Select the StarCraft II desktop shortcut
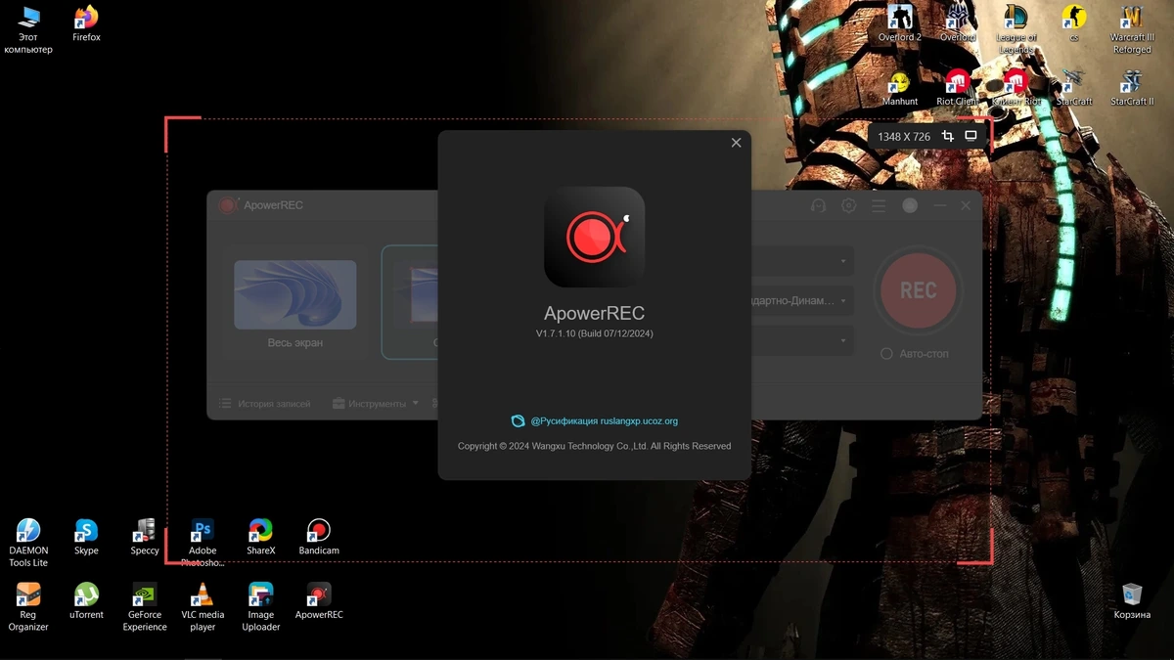The height and width of the screenshot is (660, 1174). pyautogui.click(x=1132, y=88)
